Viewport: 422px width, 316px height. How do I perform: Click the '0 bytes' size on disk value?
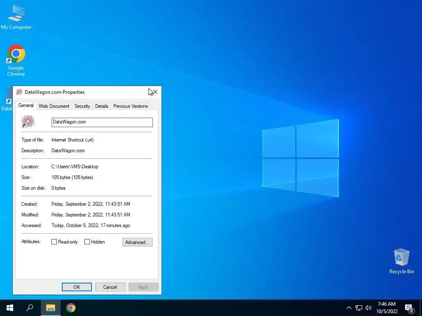click(59, 188)
